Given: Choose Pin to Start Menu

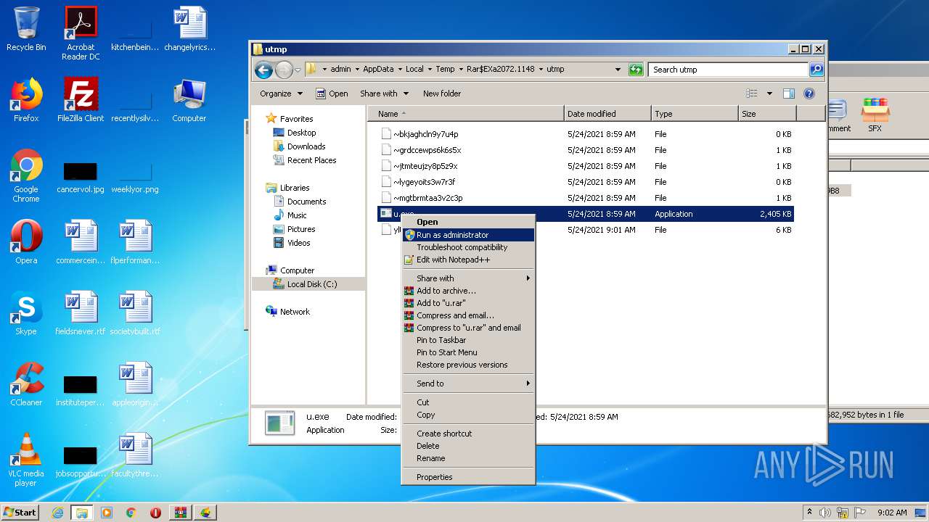Looking at the screenshot, I should tap(468, 352).
